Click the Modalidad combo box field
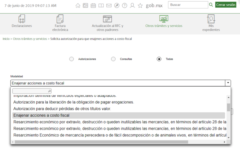 (x=121, y=83)
